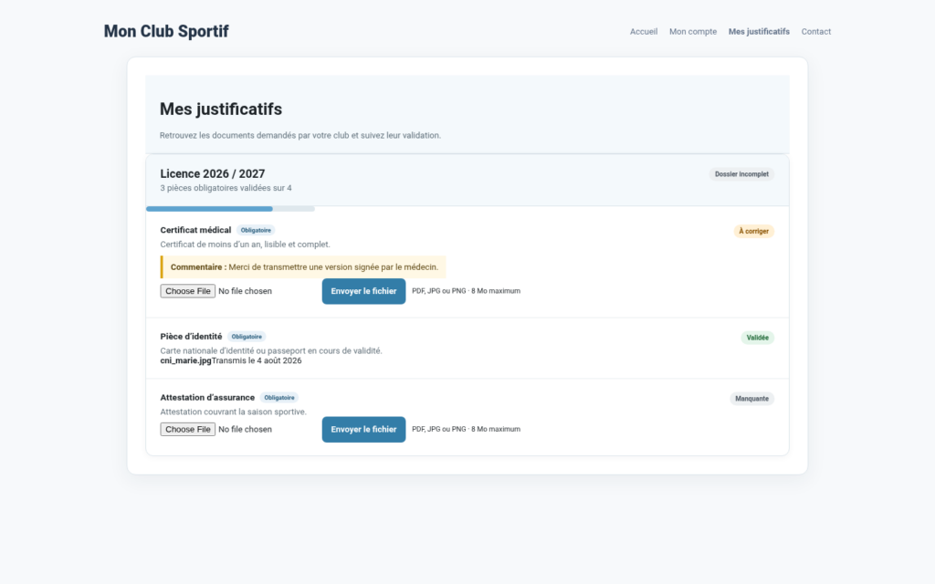Screen dimensions: 935x584
Task: Click 'Attestation couvrant la saison sportive' text
Action: pyautogui.click(x=233, y=412)
